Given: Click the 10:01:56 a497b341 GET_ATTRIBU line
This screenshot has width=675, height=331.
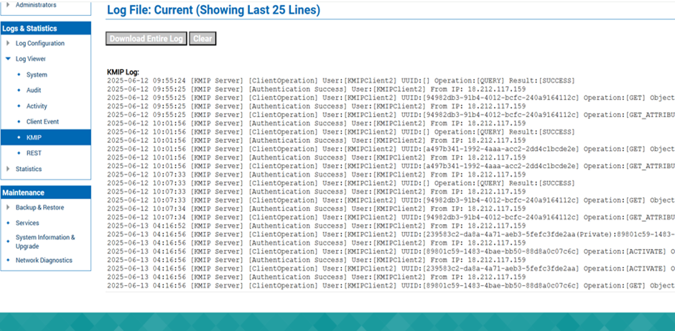Looking at the screenshot, I should pyautogui.click(x=391, y=166).
